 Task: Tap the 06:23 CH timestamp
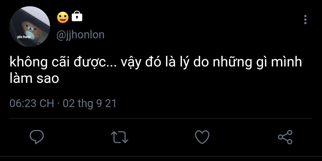[32, 103]
